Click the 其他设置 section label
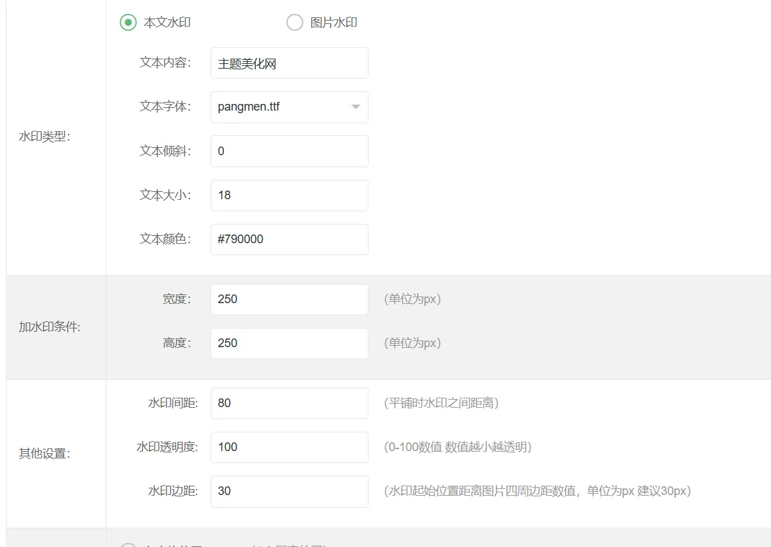 pyautogui.click(x=45, y=453)
